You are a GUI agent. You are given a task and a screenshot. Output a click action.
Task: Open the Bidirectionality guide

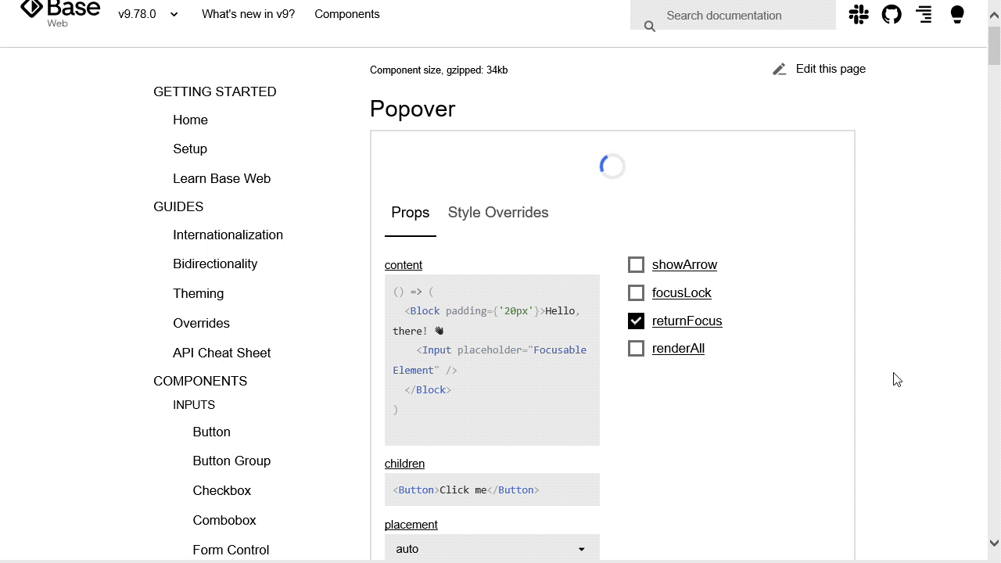pyautogui.click(x=215, y=264)
